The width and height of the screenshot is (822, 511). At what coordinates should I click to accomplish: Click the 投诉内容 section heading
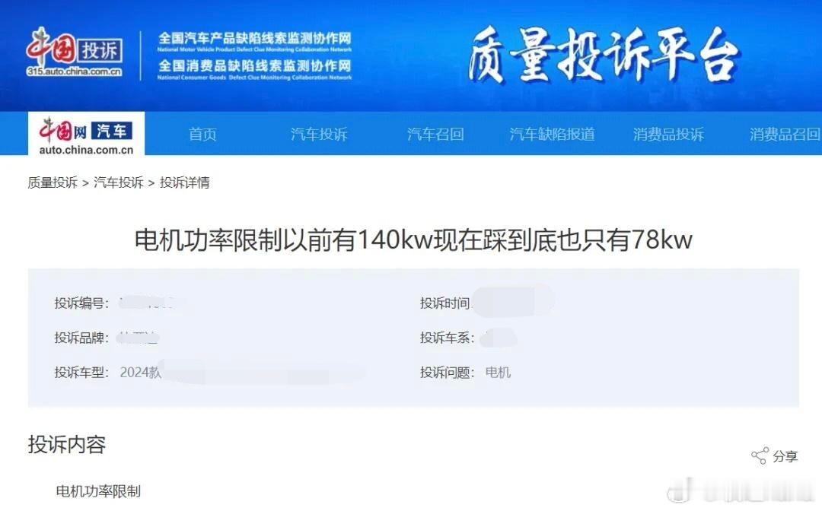click(66, 445)
